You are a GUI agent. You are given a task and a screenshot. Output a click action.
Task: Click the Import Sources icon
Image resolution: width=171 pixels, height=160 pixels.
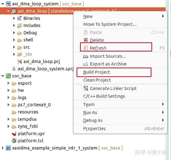tap(86, 56)
